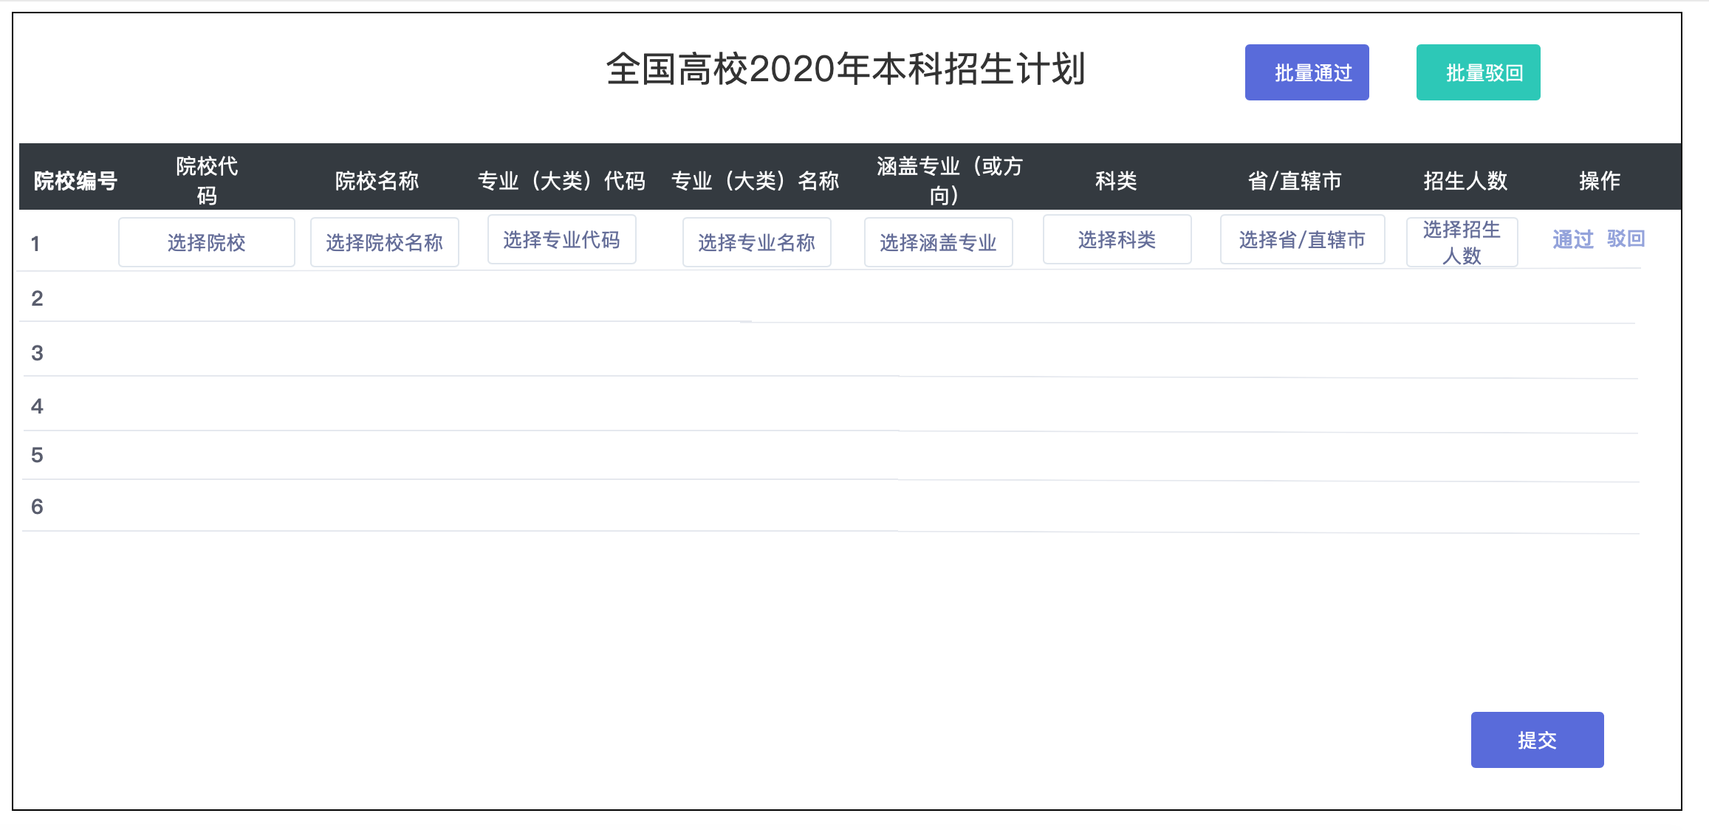Open the 选择省/直辖市 dropdown

tap(1302, 239)
